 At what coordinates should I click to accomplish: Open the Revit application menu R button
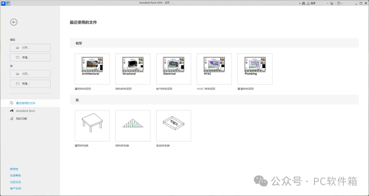coord(3,3)
